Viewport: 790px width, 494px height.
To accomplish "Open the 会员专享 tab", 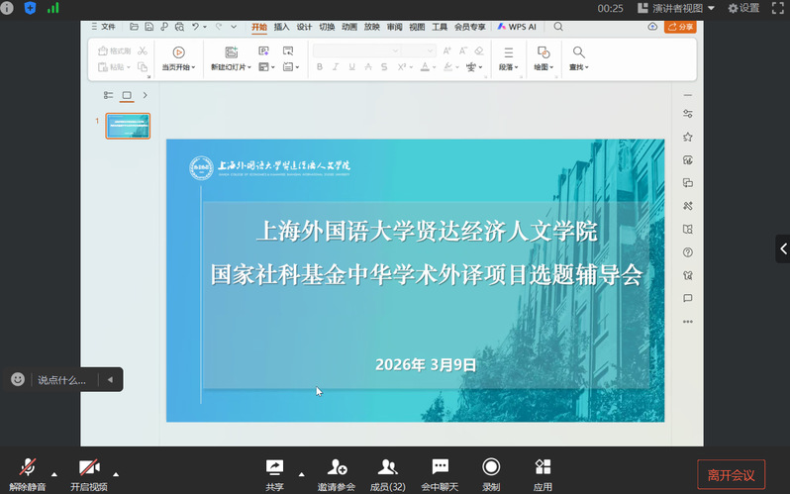I will tap(469, 27).
